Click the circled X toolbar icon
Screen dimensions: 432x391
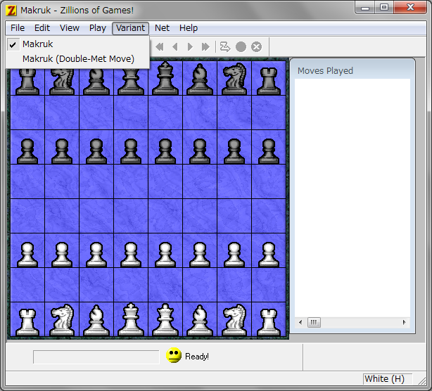(257, 47)
